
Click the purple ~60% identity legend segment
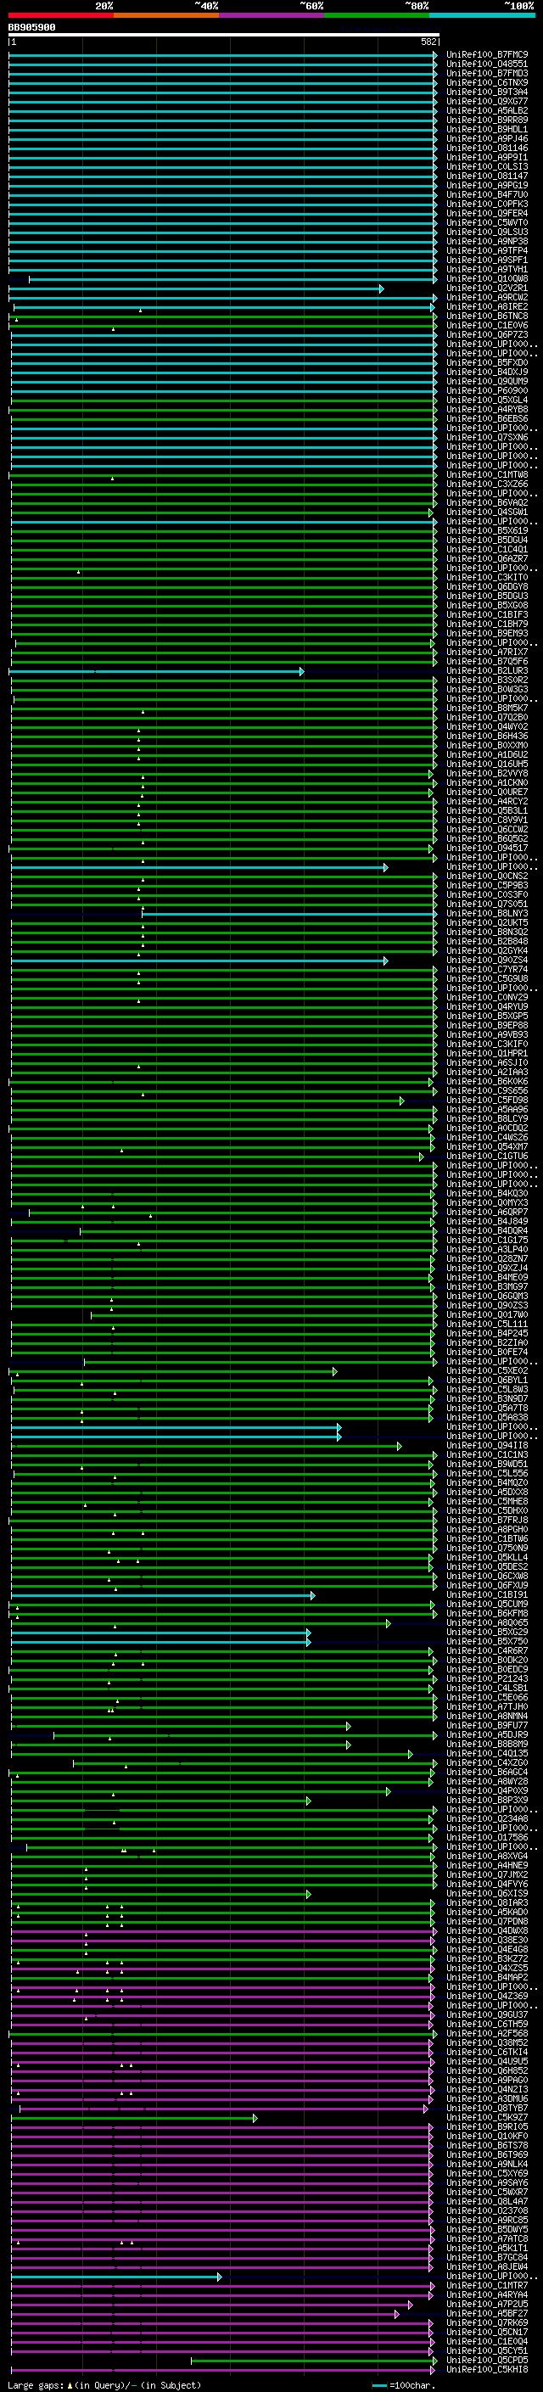[x=272, y=15]
